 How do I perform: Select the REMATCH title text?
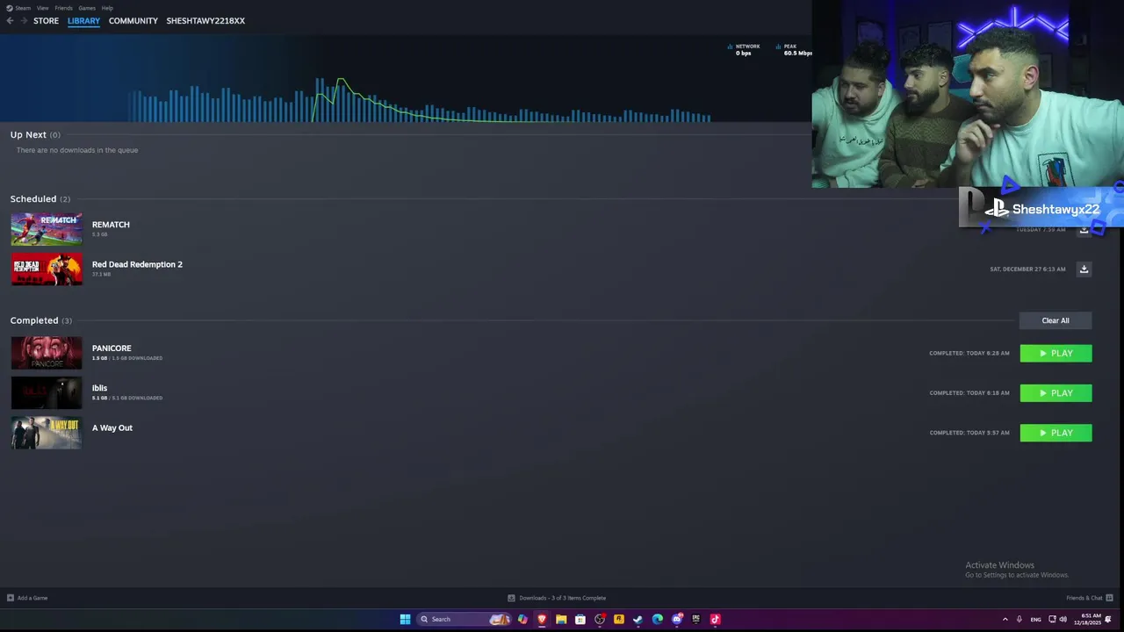coord(111,225)
